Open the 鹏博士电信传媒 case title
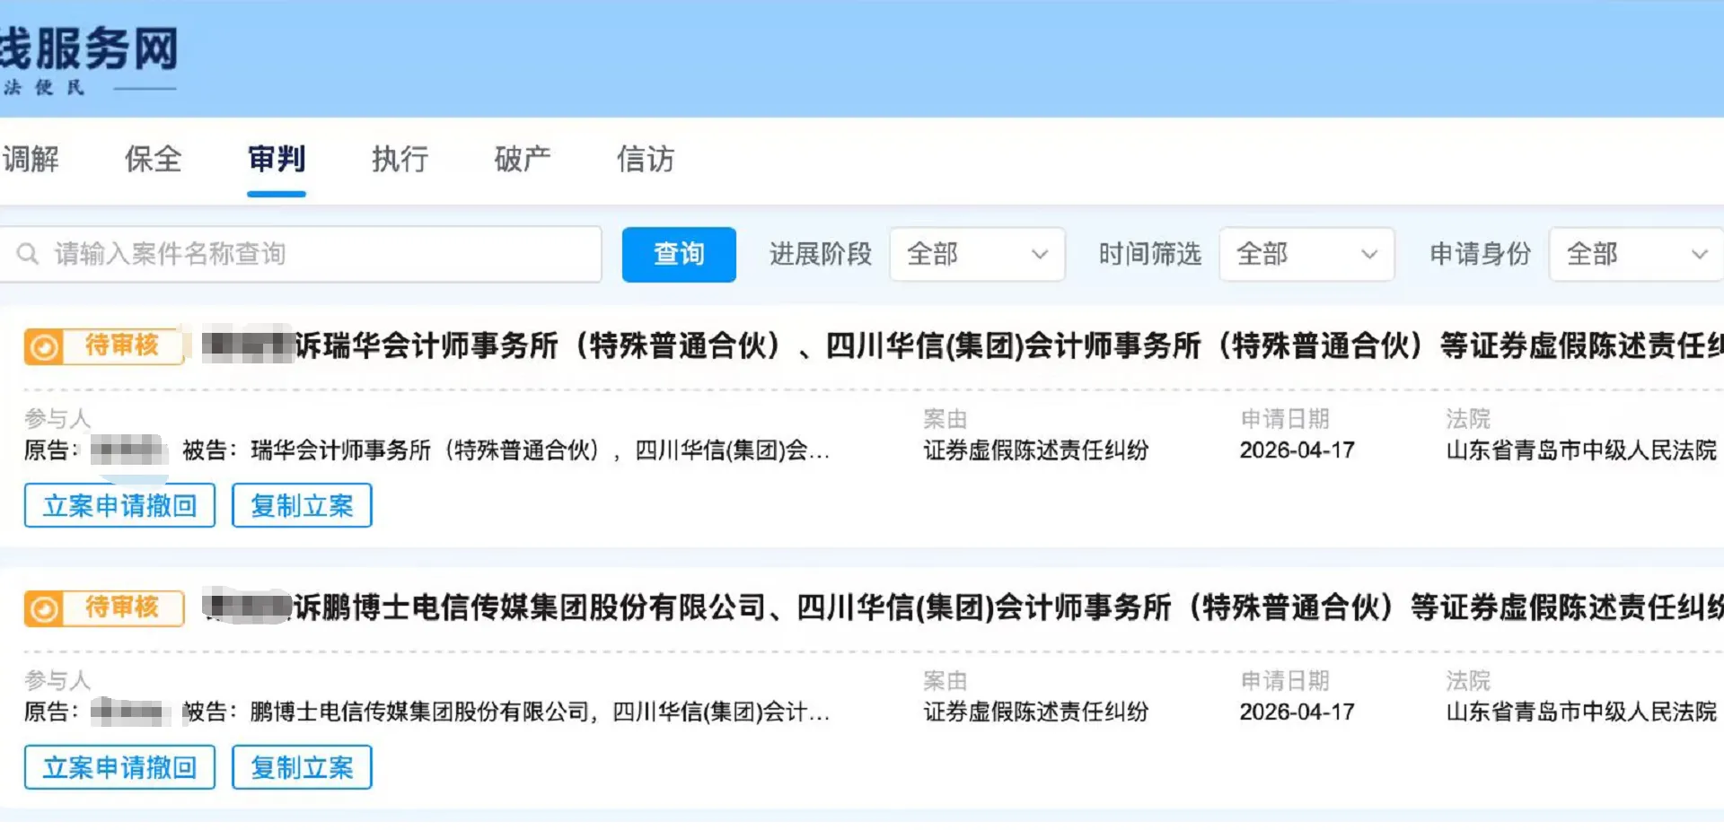The image size is (1724, 830). coord(963,607)
